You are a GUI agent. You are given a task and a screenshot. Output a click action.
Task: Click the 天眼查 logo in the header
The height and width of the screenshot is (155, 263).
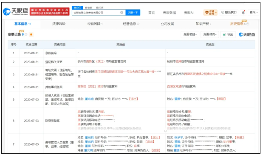16,11
